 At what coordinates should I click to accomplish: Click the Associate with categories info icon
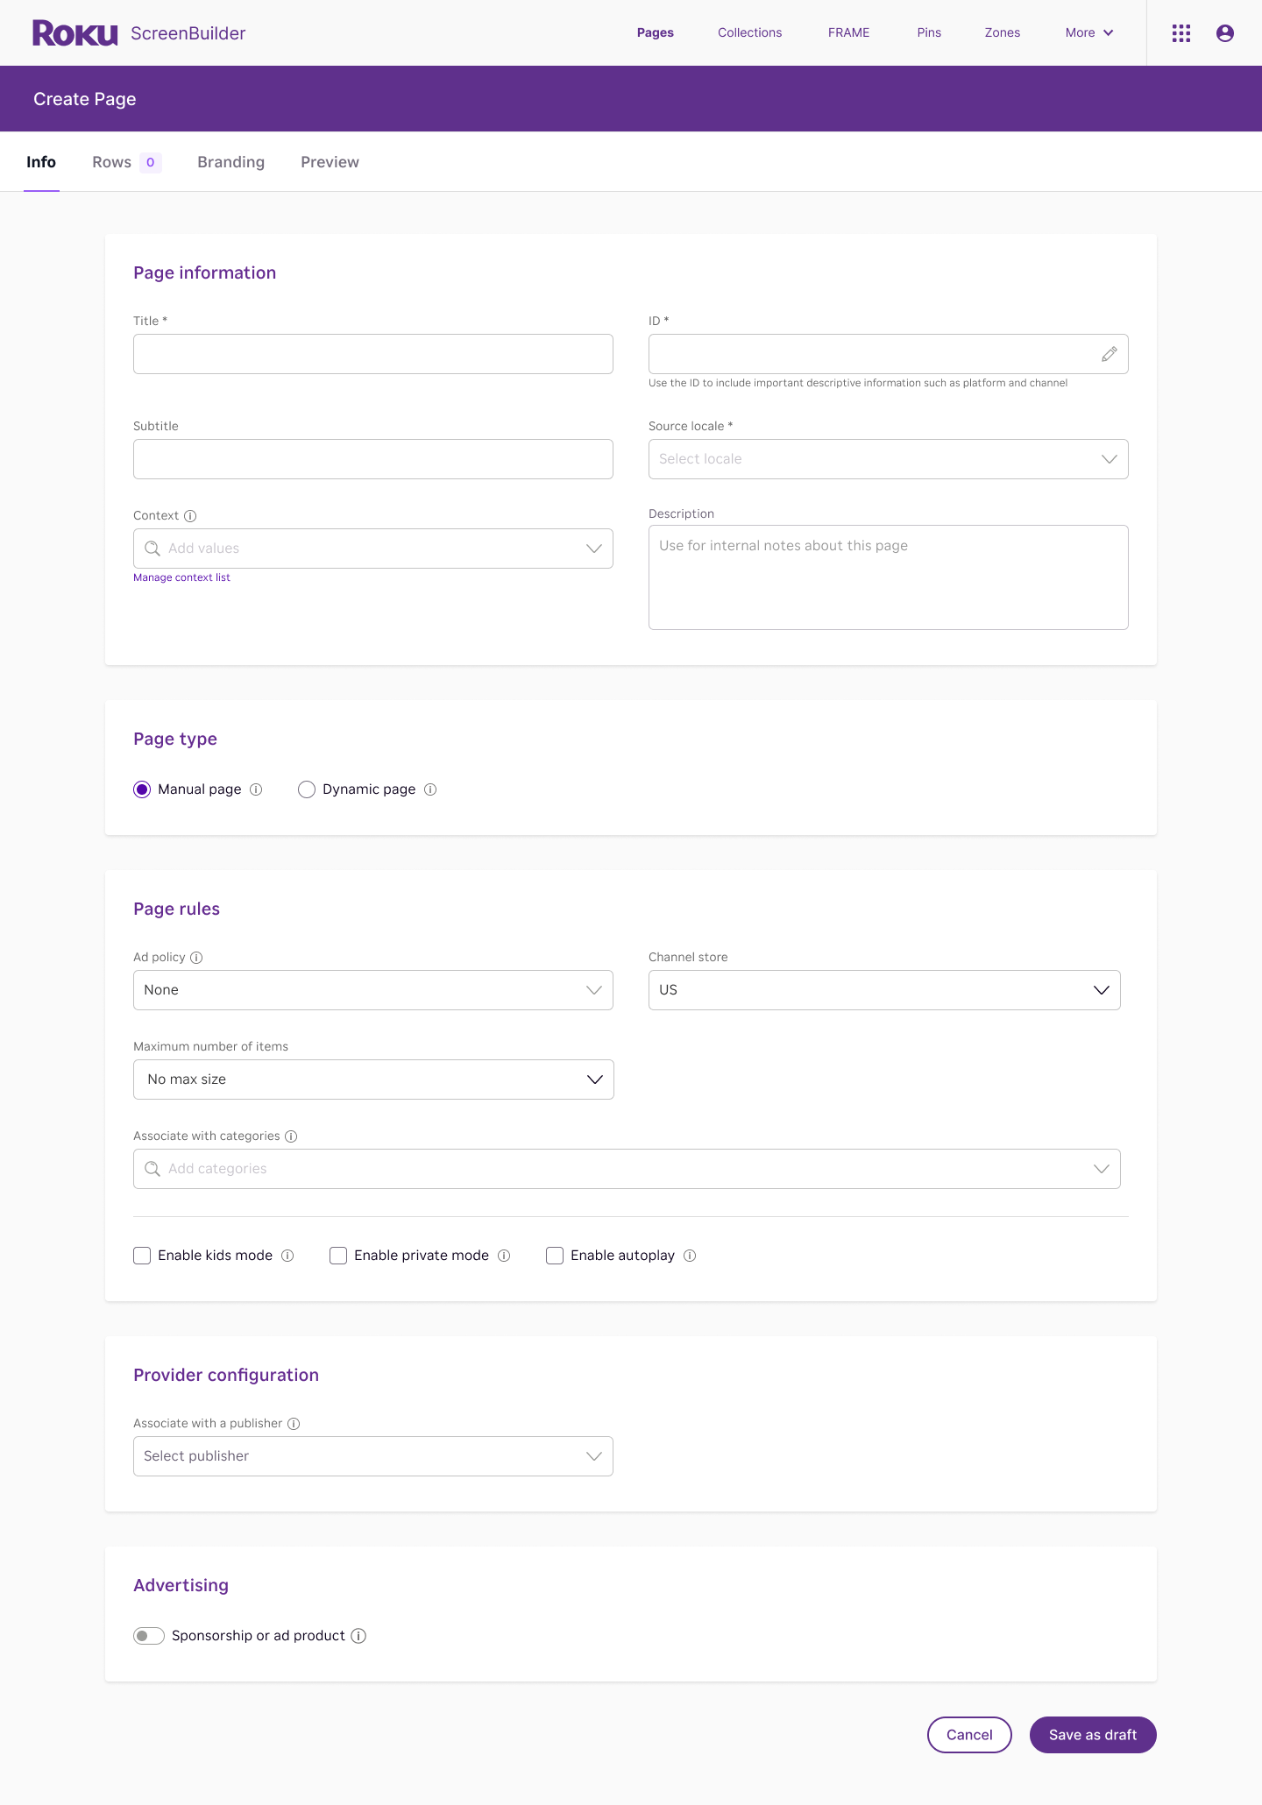(x=291, y=1136)
